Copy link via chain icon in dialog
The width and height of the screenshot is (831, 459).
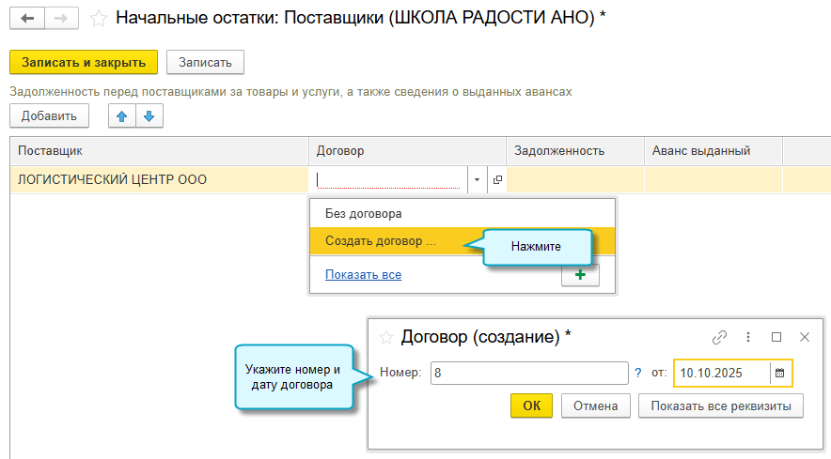pyautogui.click(x=720, y=337)
